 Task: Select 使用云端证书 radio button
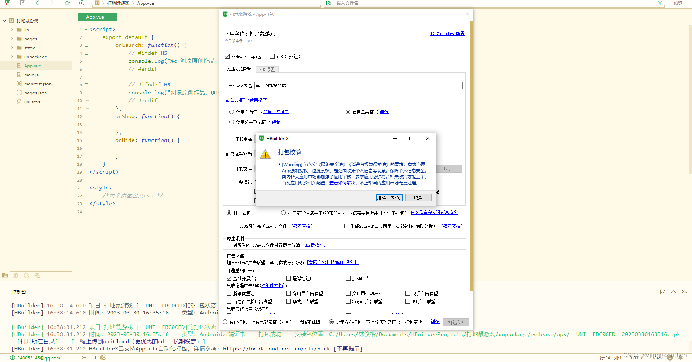[348, 112]
